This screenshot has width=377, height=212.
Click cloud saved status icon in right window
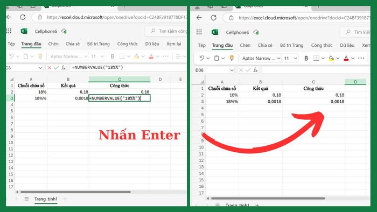[256, 32]
